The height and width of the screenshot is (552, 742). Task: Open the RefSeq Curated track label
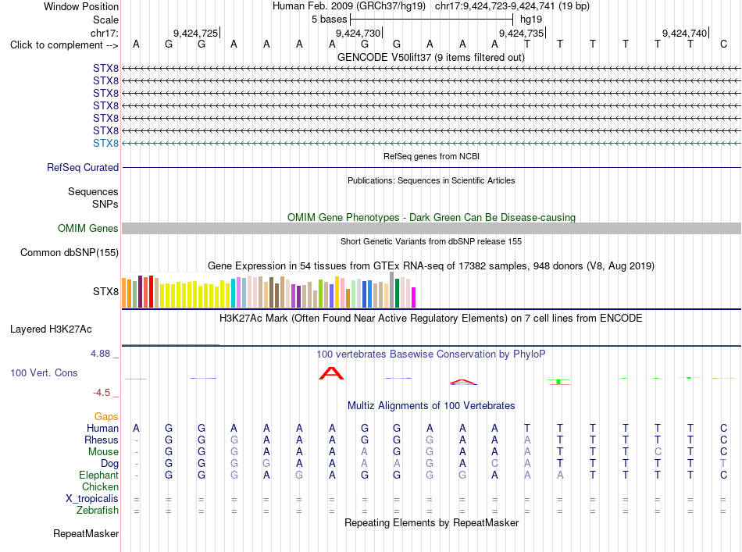83,167
